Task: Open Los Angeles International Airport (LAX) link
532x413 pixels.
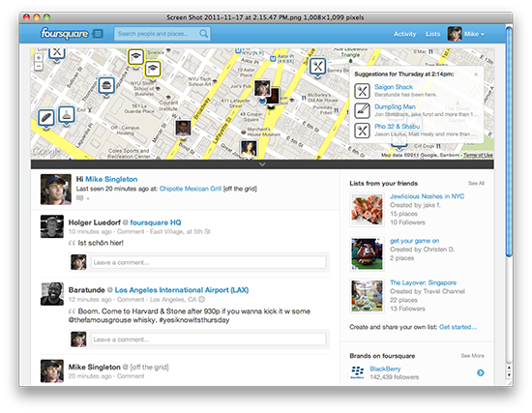Action: [x=182, y=290]
